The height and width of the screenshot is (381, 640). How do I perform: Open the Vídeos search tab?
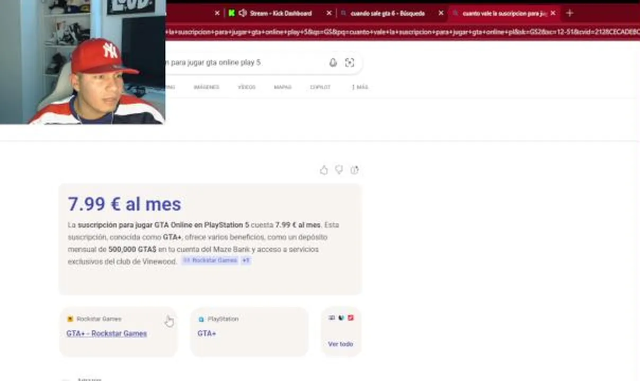[x=246, y=87]
